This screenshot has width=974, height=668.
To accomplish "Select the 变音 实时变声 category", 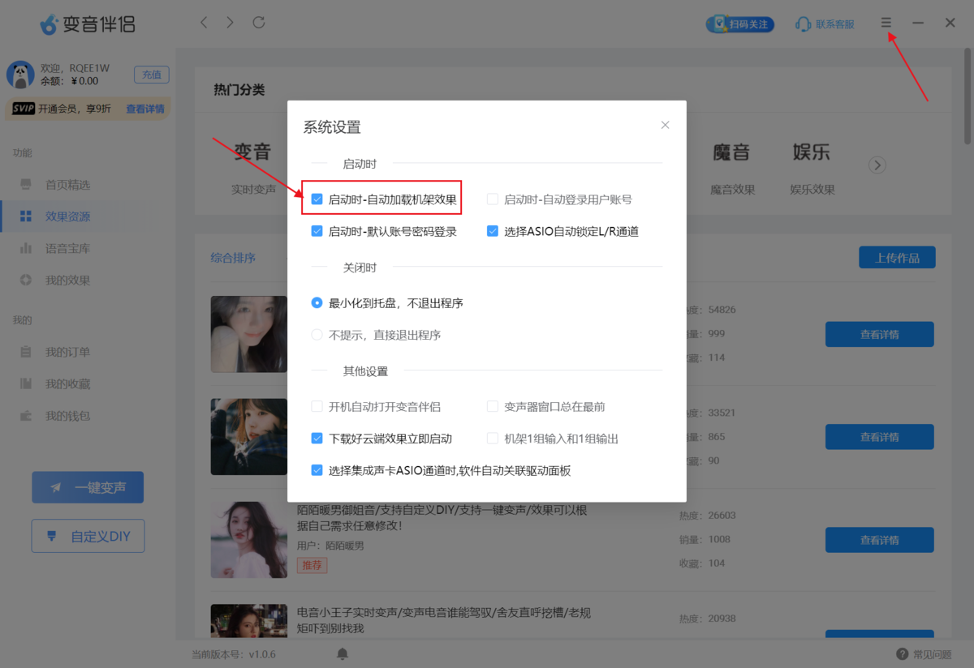I will [253, 169].
